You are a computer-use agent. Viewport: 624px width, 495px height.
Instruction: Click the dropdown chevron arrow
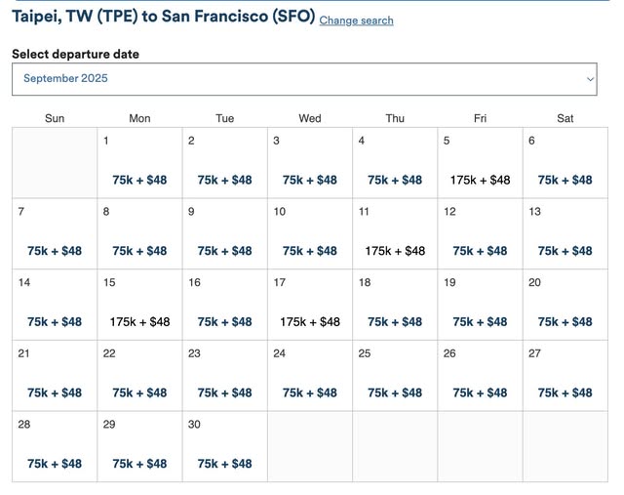coord(589,79)
